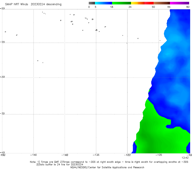Click the swath time stamp '13:42'
Viewport: 192px width, 169px height.
(x=185, y=158)
